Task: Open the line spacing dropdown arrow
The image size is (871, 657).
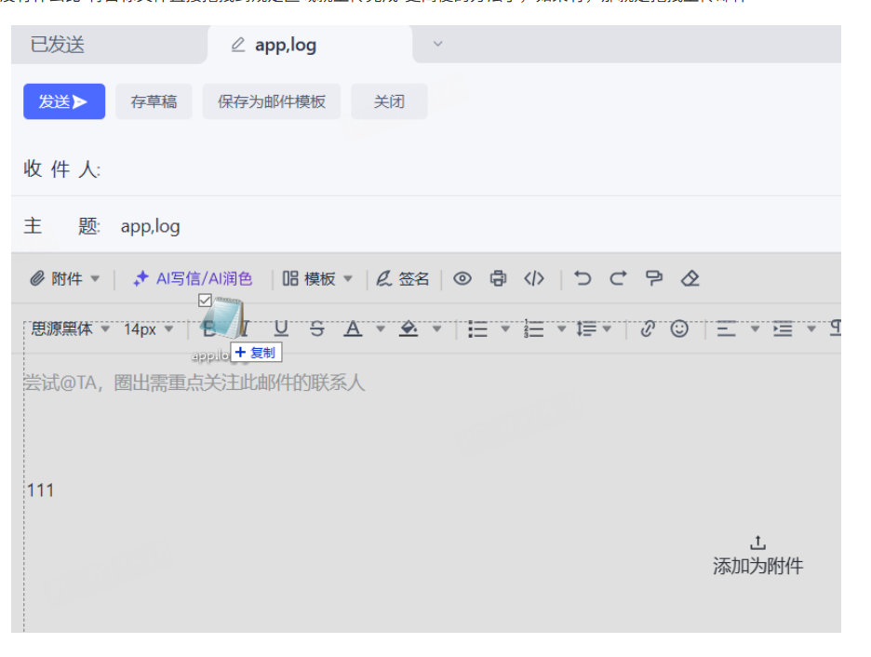Action: (607, 328)
